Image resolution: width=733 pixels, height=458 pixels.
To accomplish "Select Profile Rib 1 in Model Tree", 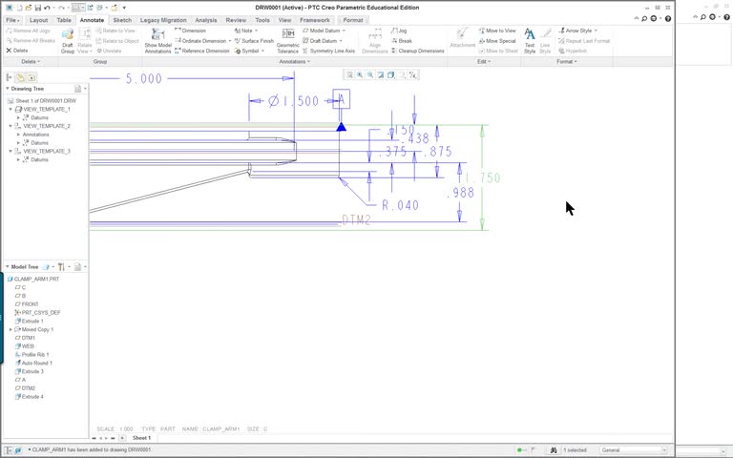I will click(x=31, y=355).
